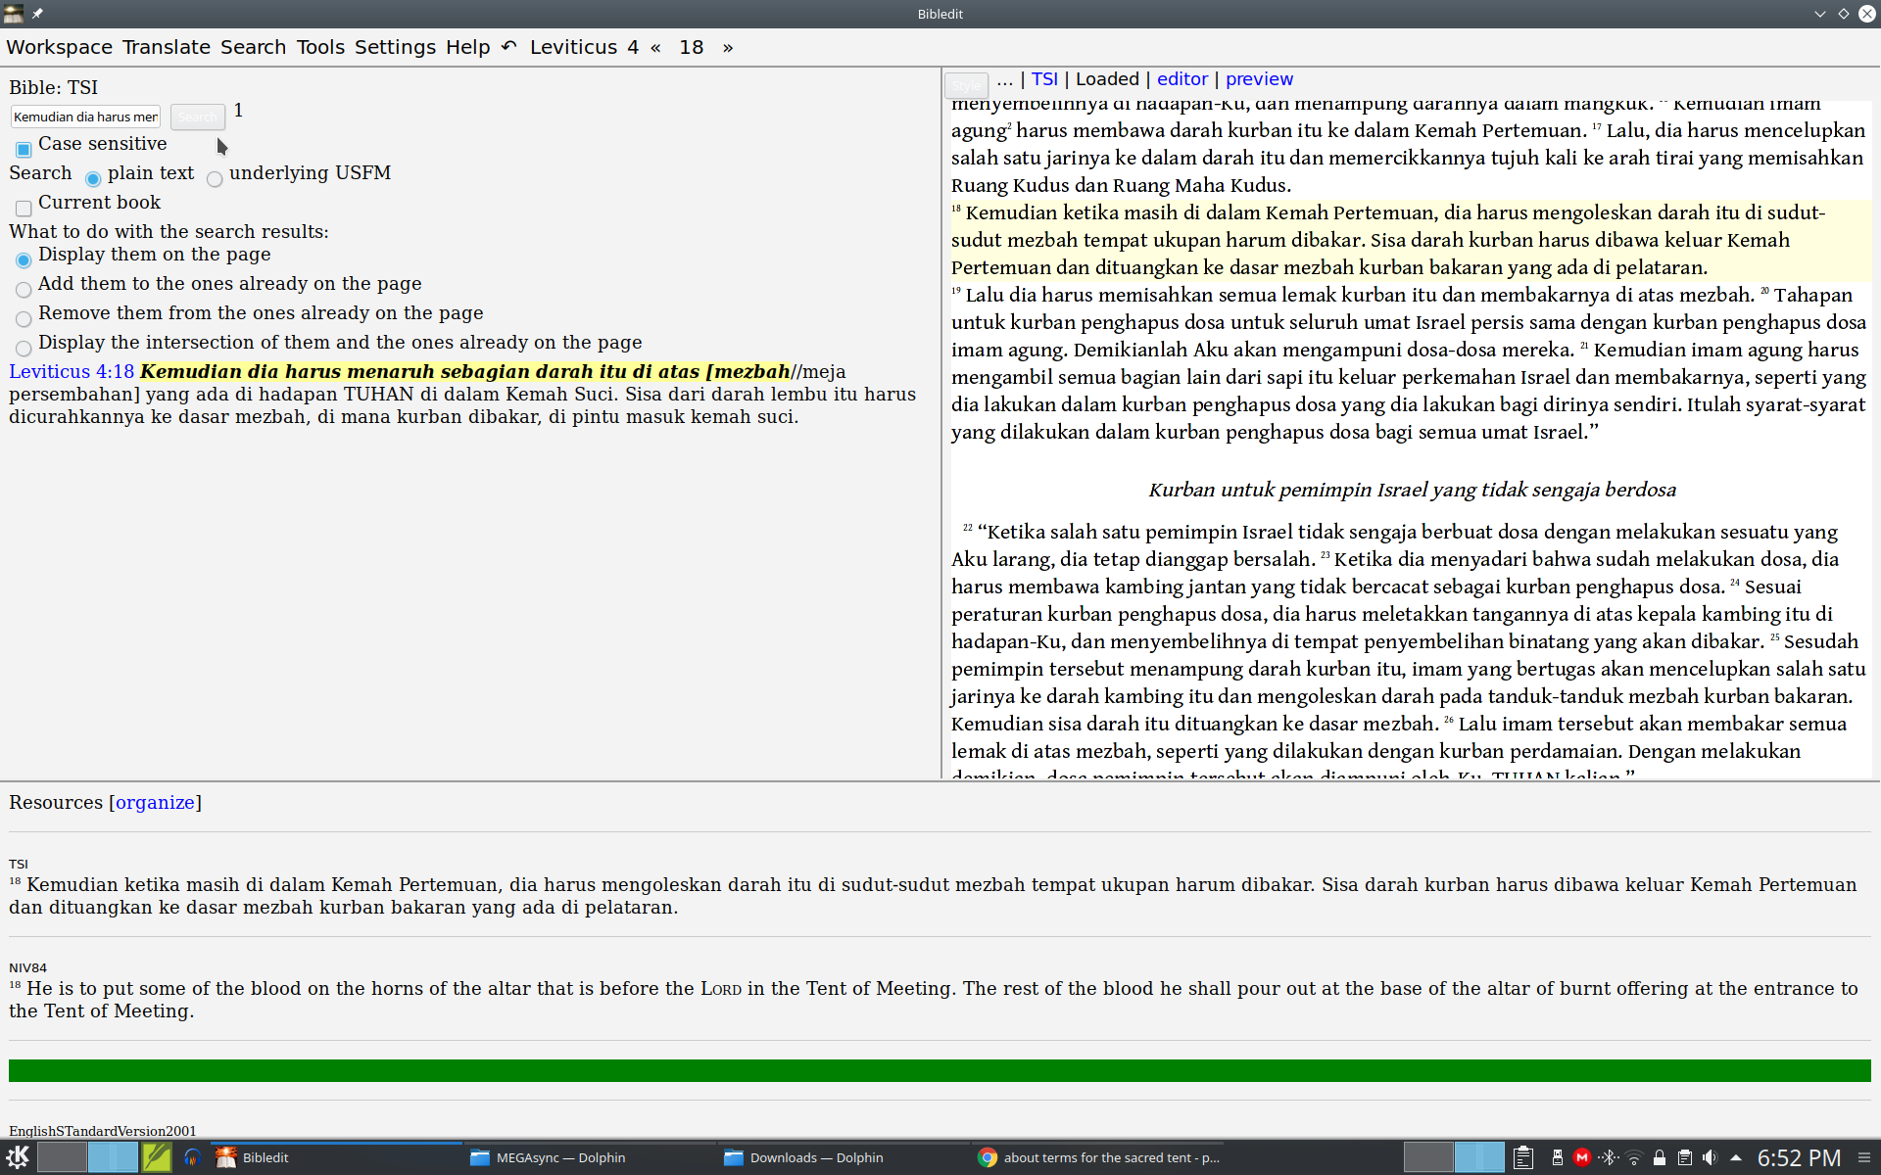Select Display them on the page option
The height and width of the screenshot is (1175, 1881).
tap(24, 259)
